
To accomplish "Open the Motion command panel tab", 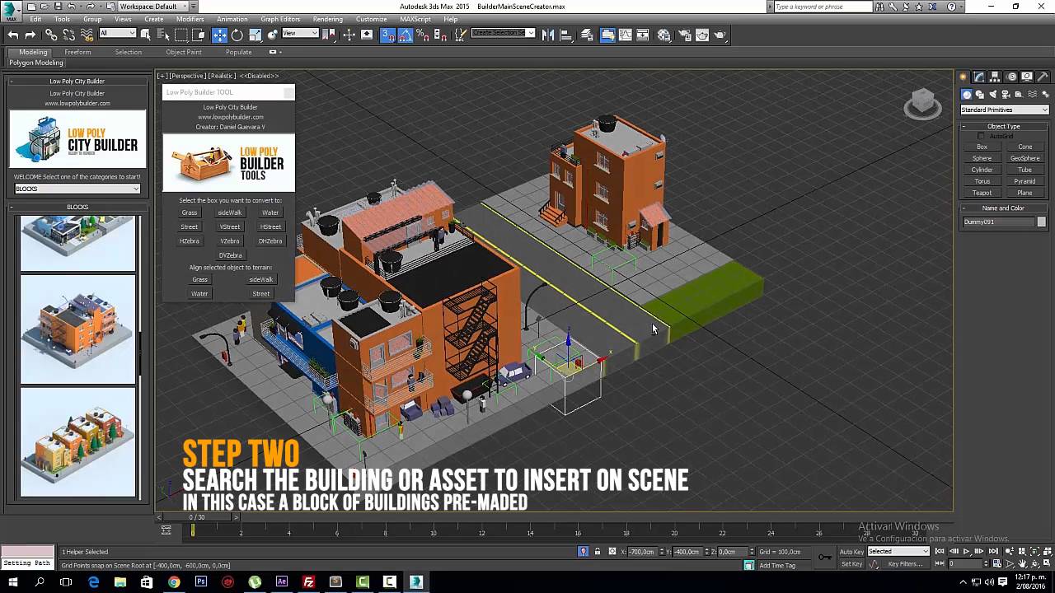I will click(x=1011, y=77).
